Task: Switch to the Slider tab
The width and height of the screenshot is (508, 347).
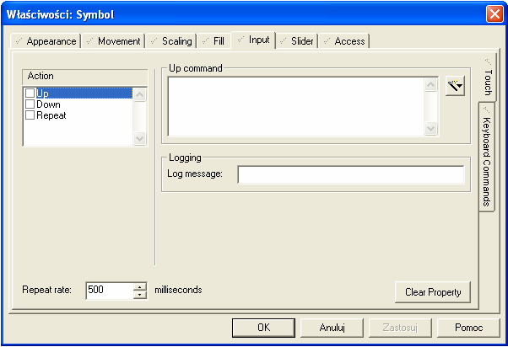Action: 297,41
